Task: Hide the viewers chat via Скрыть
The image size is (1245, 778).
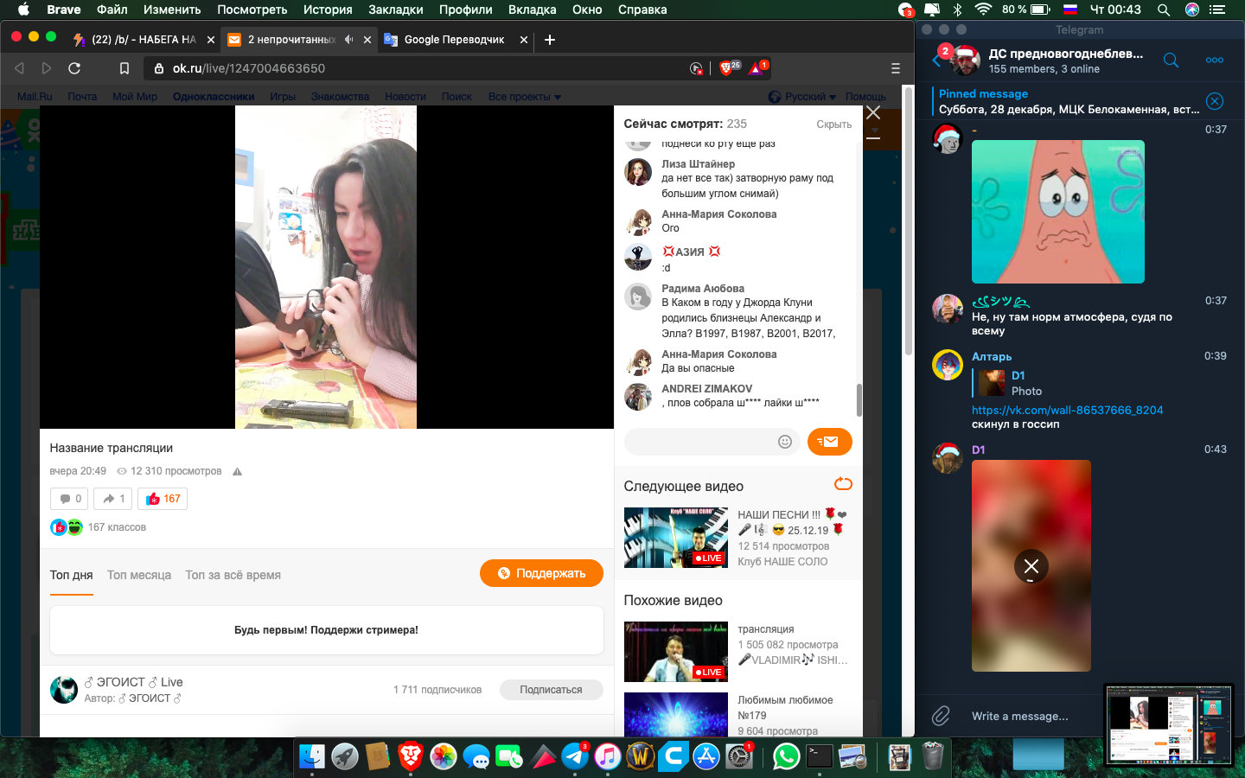Action: tap(833, 124)
